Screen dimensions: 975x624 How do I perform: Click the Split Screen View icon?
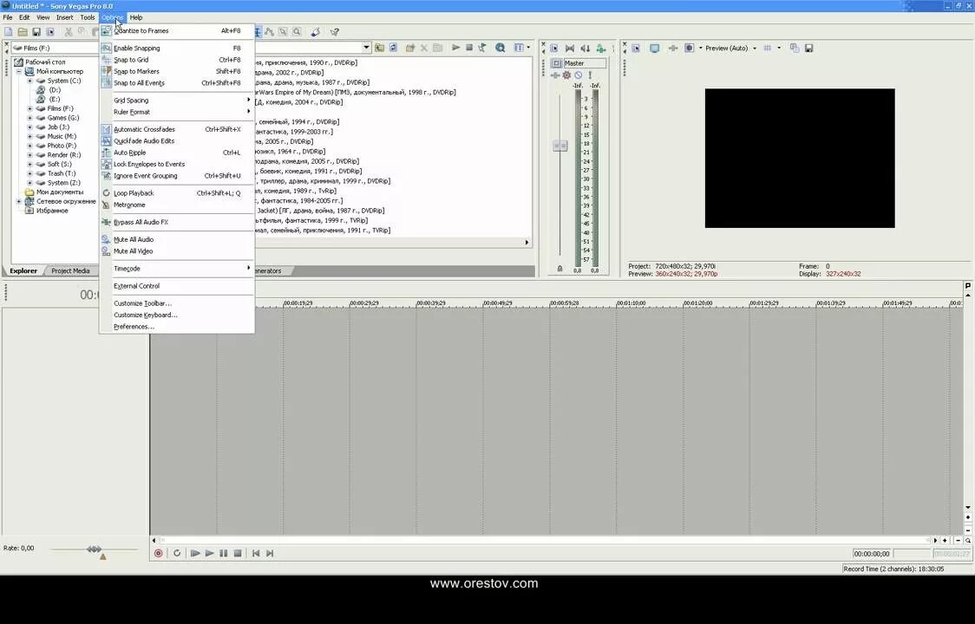689,48
